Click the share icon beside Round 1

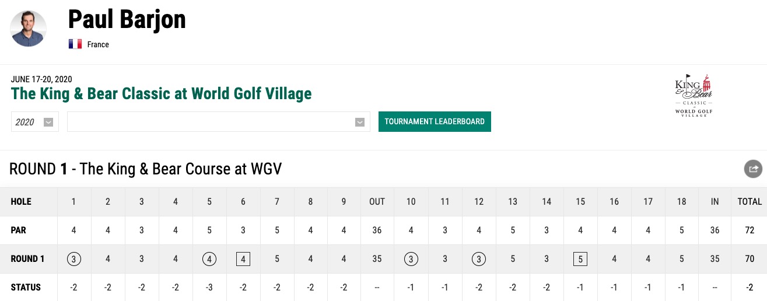(753, 169)
